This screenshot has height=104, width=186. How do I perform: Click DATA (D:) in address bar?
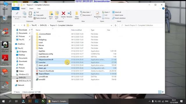click(x=43, y=25)
